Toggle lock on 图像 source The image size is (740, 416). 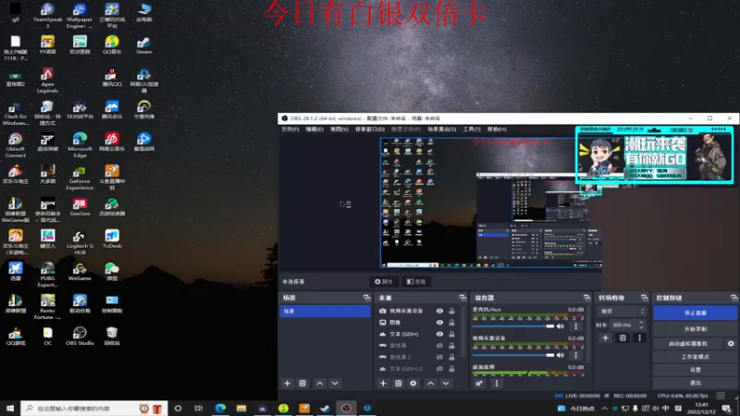pyautogui.click(x=451, y=323)
